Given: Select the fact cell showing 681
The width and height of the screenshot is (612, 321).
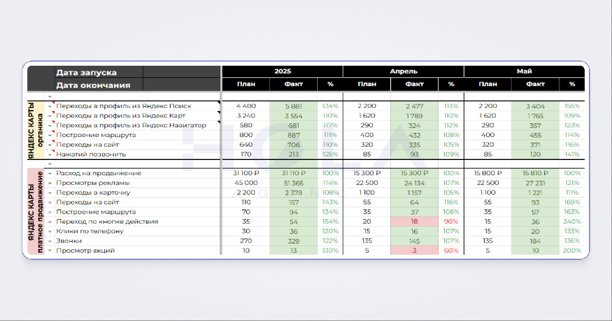Looking at the screenshot, I should tap(294, 125).
